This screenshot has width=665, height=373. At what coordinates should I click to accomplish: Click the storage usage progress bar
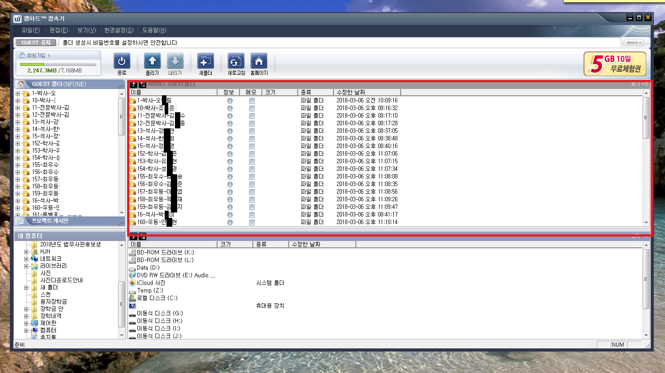58,64
